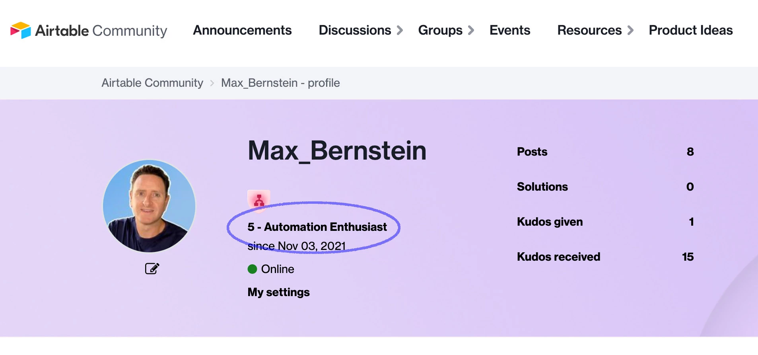Expand the Resources menu chevron
Viewport: 758px width, 355px height.
coord(630,30)
